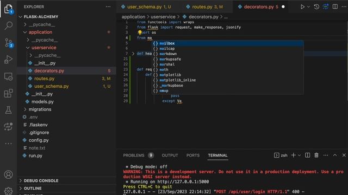Open the Explorer view in activity bar

[9, 9]
